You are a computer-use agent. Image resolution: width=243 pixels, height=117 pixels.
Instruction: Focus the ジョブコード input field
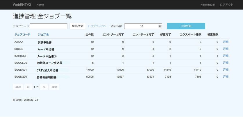click(49, 26)
